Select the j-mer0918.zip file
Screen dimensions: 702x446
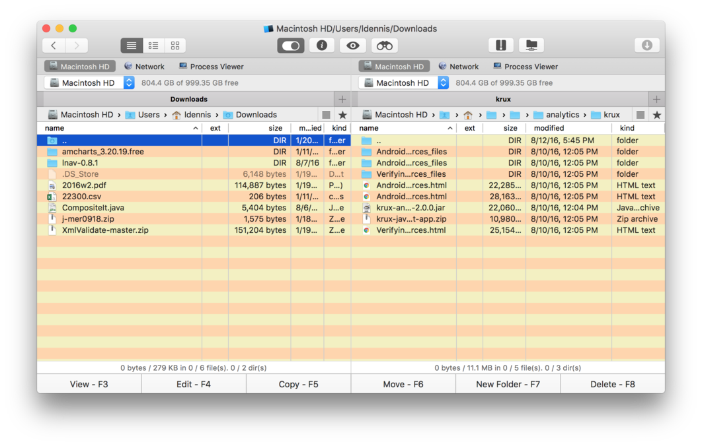click(194, 219)
